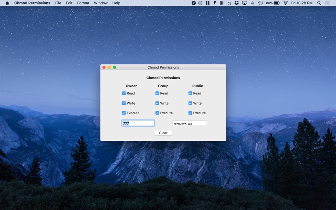336x210 pixels.
Task: Click the Wi-Fi status icon
Action: tap(285, 3)
